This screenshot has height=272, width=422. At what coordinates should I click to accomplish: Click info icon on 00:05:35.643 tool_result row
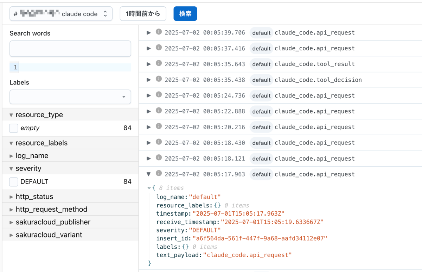tap(159, 63)
